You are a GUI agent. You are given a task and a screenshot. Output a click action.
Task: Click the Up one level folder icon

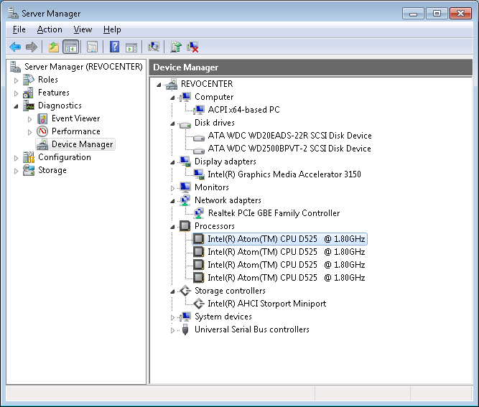click(x=54, y=47)
